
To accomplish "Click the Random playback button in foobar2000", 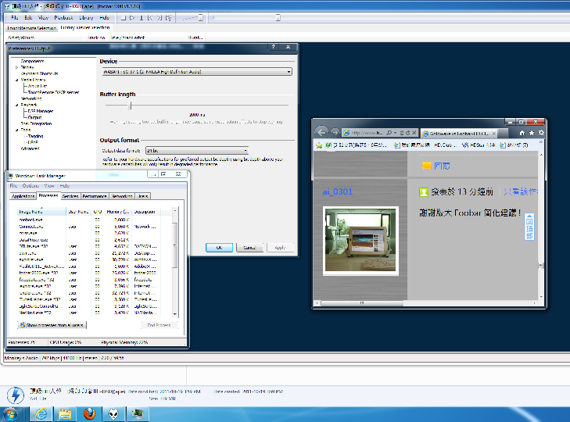I will point(168,18).
